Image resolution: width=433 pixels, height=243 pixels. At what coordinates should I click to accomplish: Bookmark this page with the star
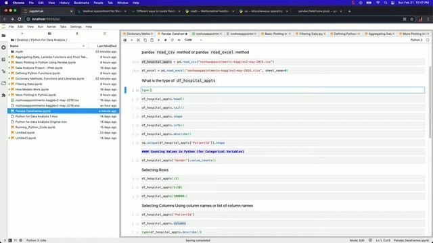(412, 19)
